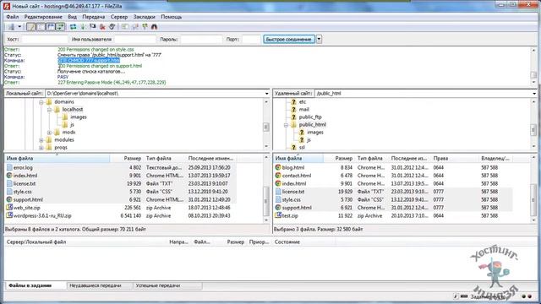Viewport: 541px width, 304px height.
Task: Open the quick connect history dropdown
Action: (320, 40)
